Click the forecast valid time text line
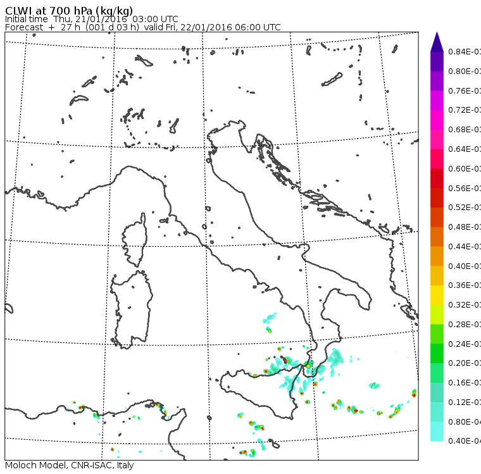 tap(142, 28)
